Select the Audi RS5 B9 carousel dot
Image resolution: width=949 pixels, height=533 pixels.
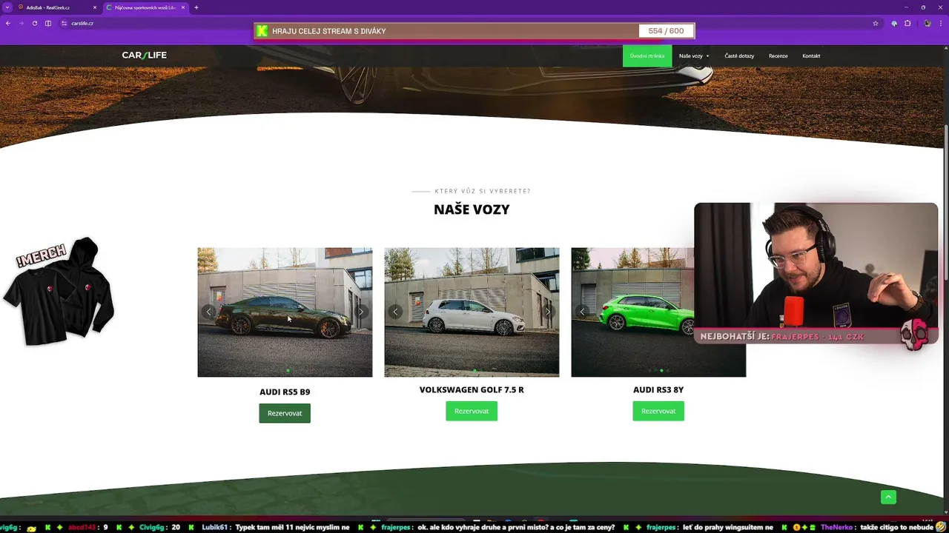point(288,370)
